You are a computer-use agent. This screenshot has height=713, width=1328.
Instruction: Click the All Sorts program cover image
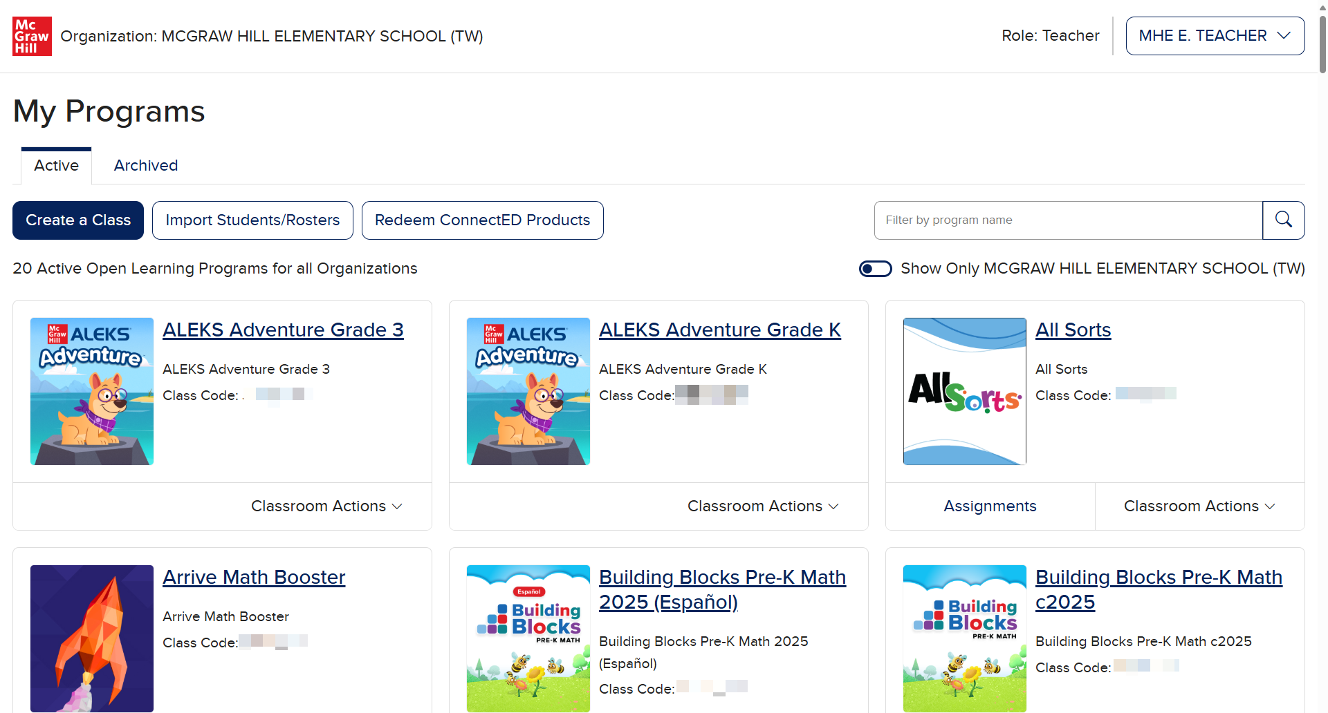965,391
